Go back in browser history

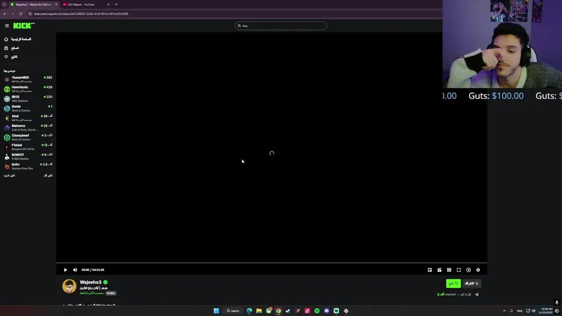pos(4,14)
